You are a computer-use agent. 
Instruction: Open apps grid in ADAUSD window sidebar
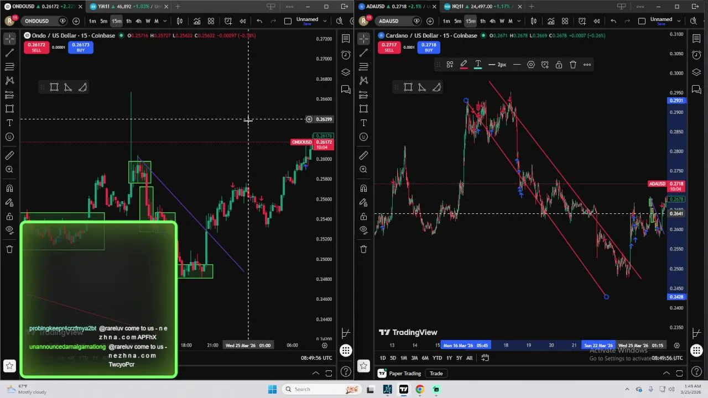pyautogui.click(x=696, y=350)
